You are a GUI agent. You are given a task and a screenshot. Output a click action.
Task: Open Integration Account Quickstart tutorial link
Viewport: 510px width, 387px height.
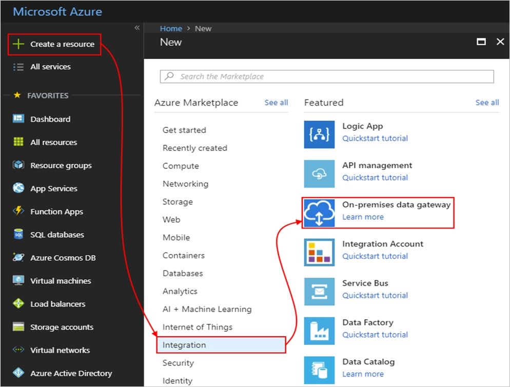pos(375,256)
